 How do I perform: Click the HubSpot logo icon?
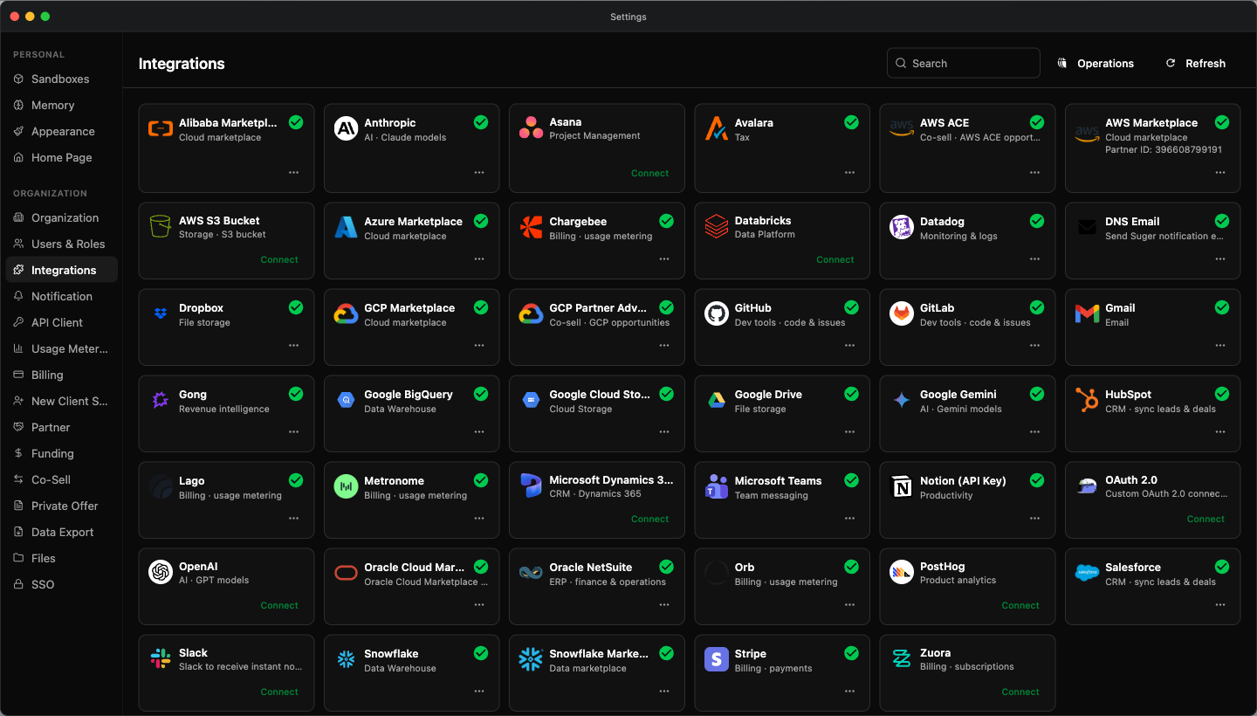pyautogui.click(x=1087, y=400)
